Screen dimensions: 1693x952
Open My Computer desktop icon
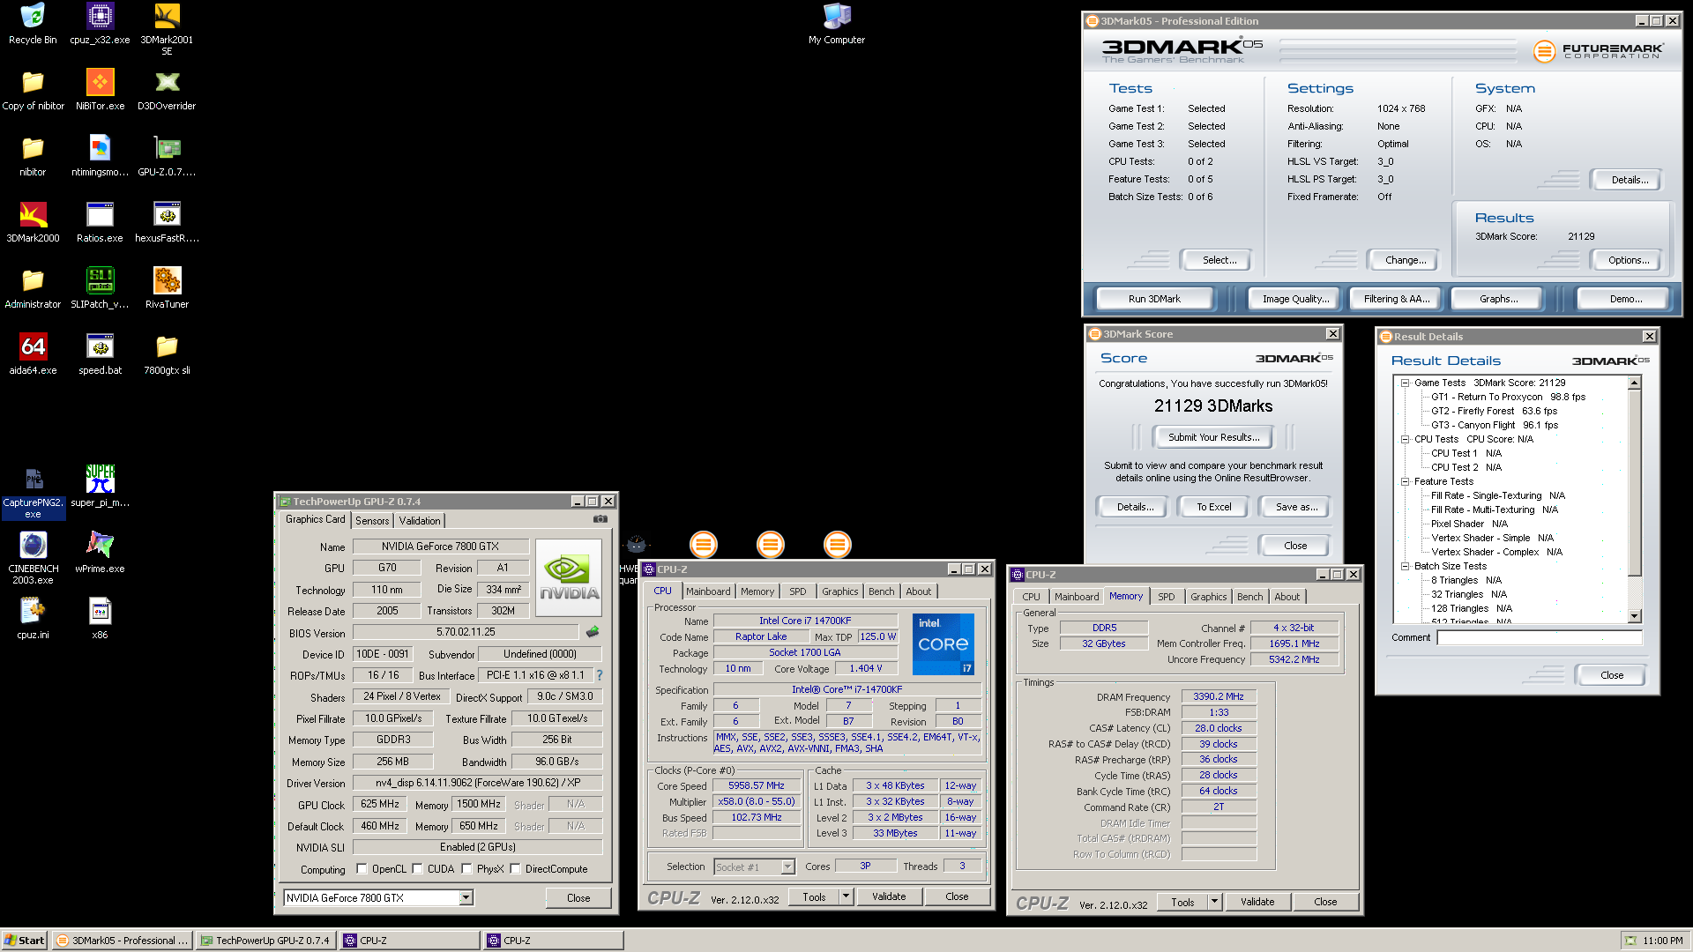click(837, 24)
